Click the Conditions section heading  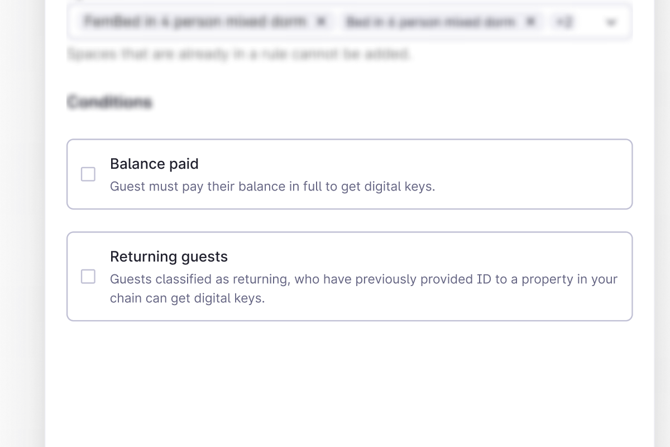coord(109,102)
